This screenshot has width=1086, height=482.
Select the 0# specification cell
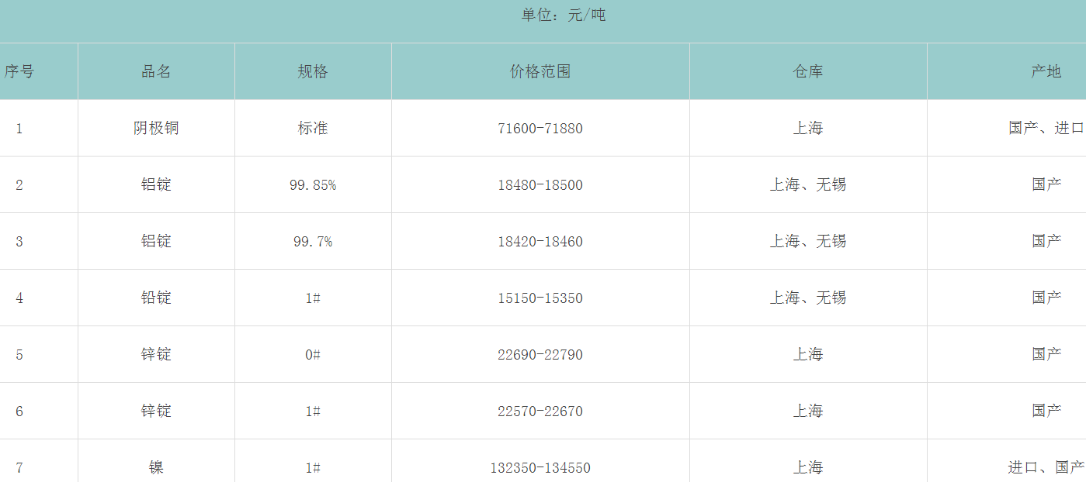pos(313,355)
